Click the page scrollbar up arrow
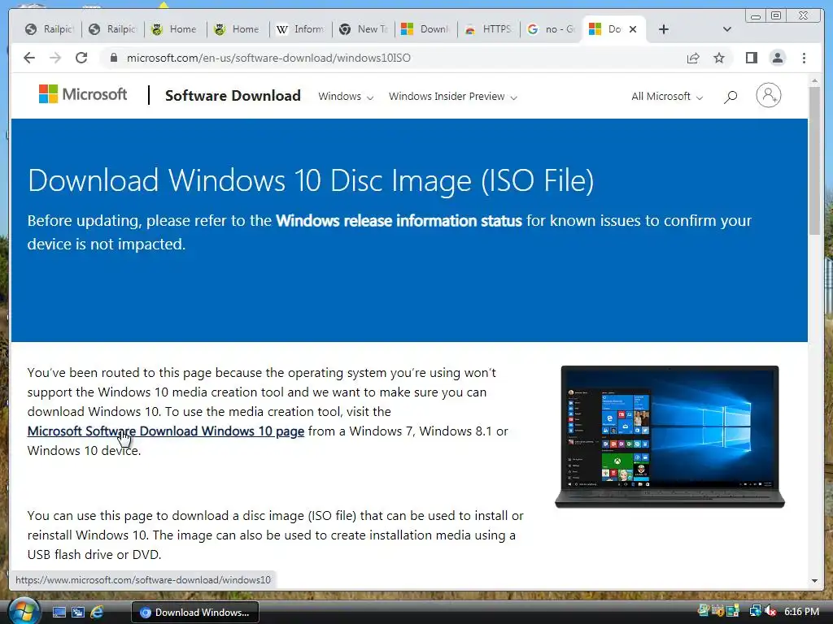The image size is (833, 624). (814, 81)
